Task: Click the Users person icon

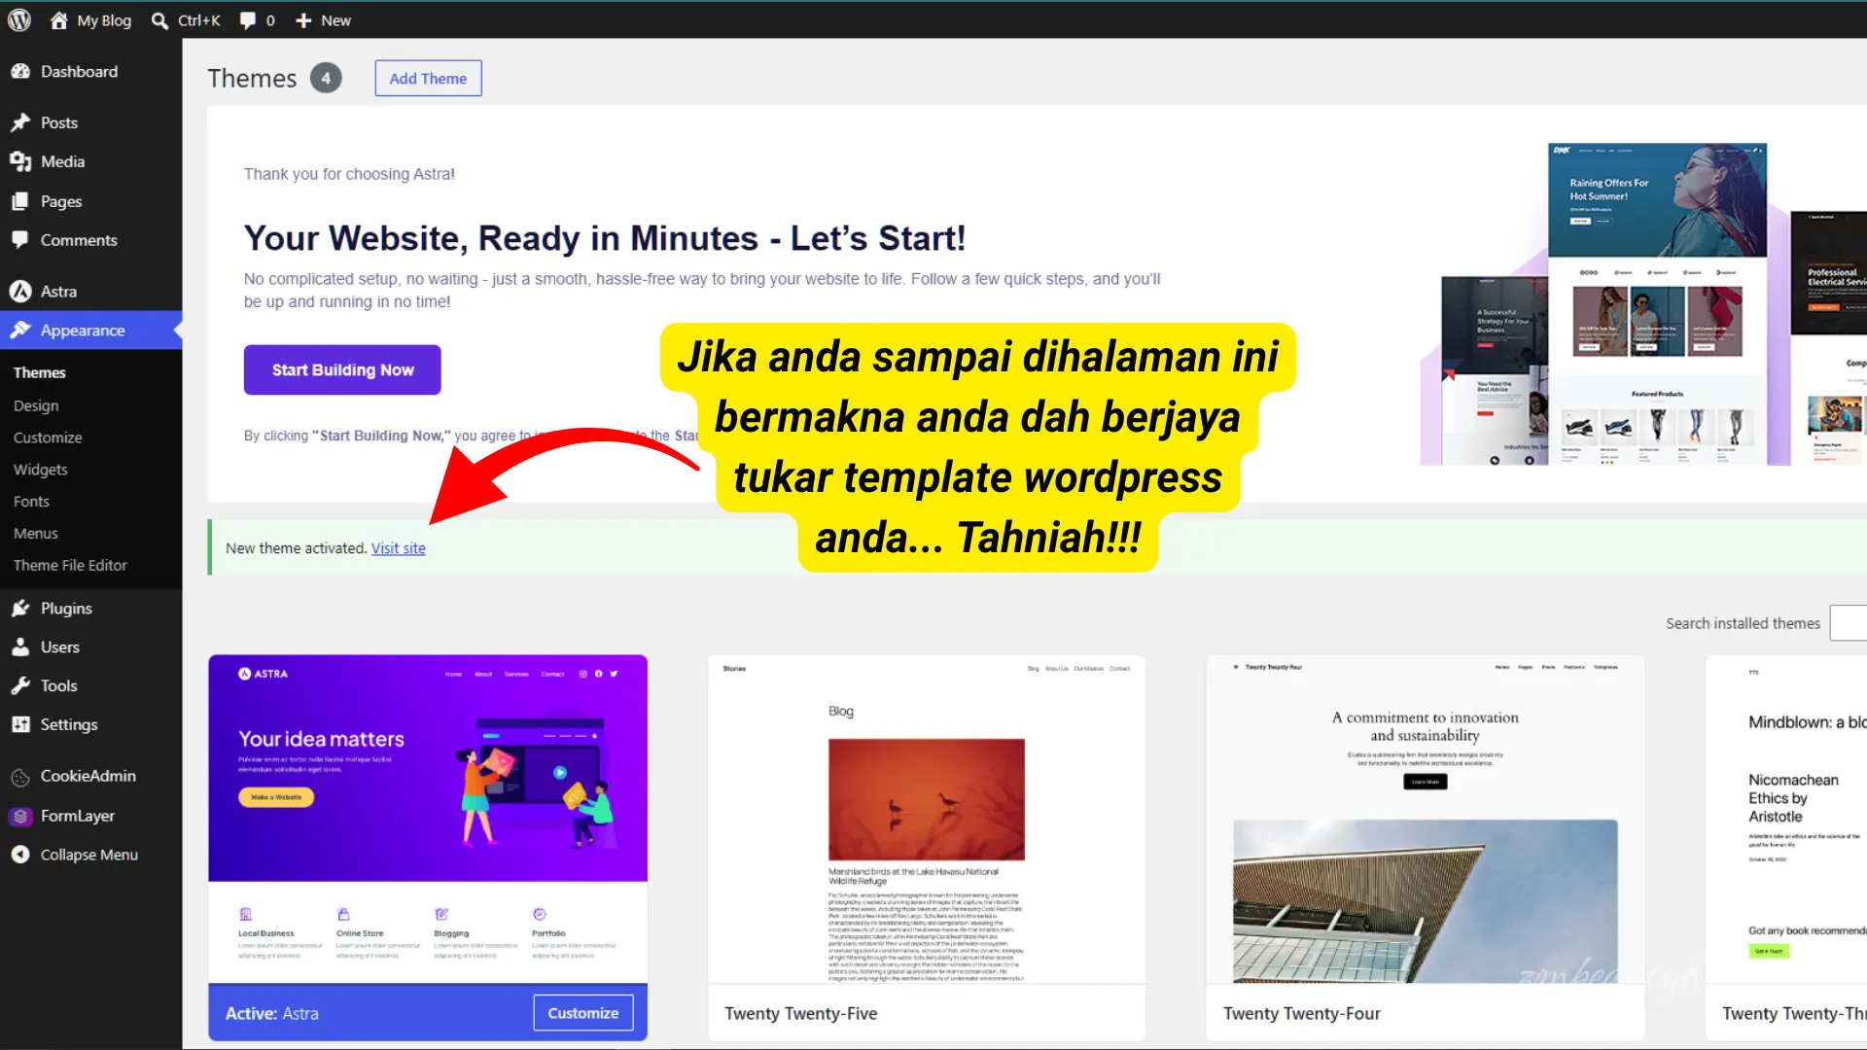Action: point(20,647)
